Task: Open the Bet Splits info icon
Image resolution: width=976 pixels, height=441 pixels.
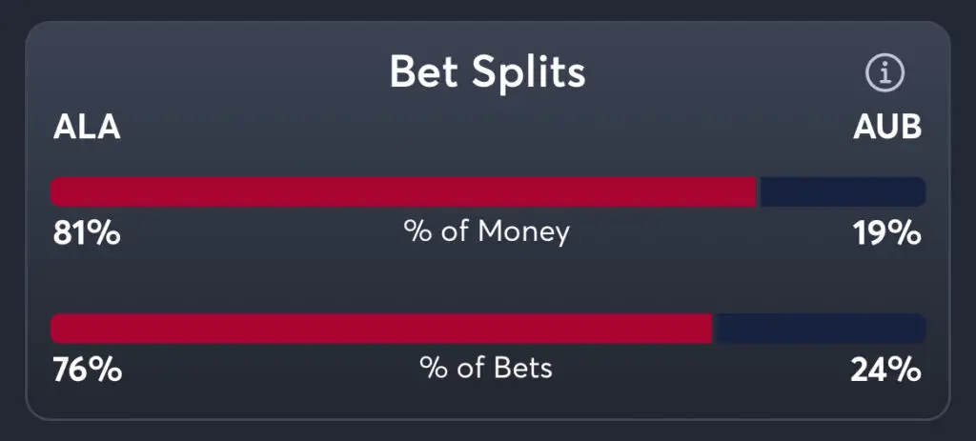Action: click(884, 73)
